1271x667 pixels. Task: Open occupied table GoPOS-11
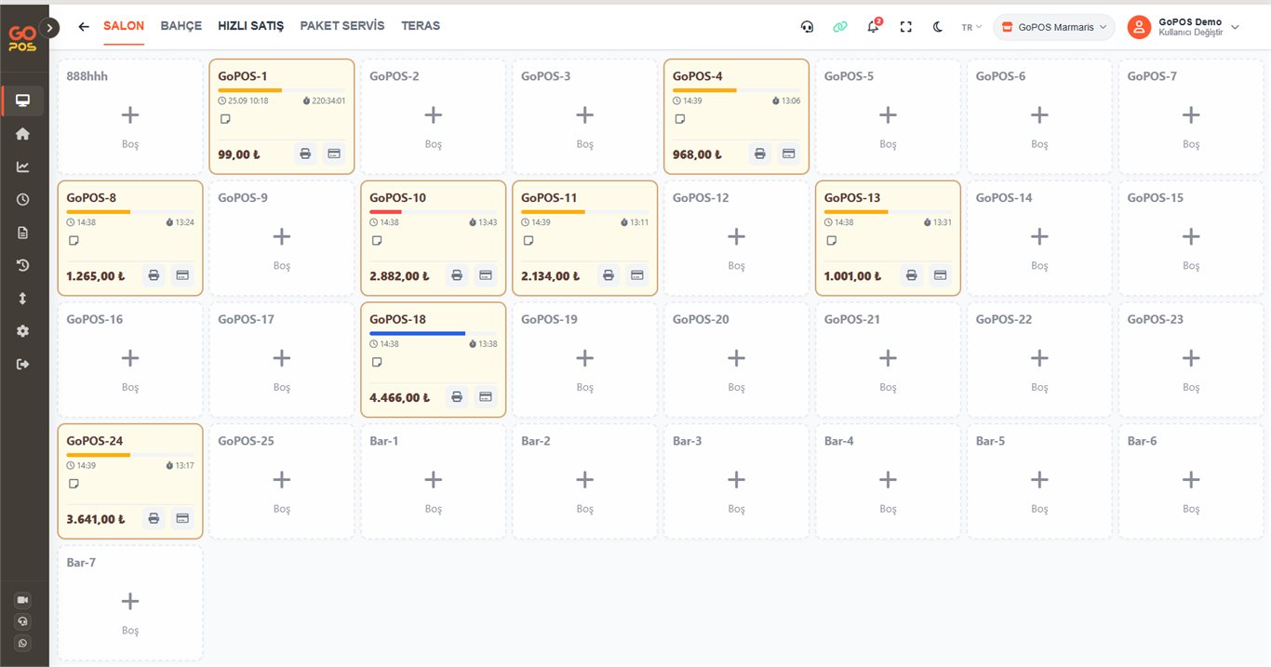click(x=584, y=238)
